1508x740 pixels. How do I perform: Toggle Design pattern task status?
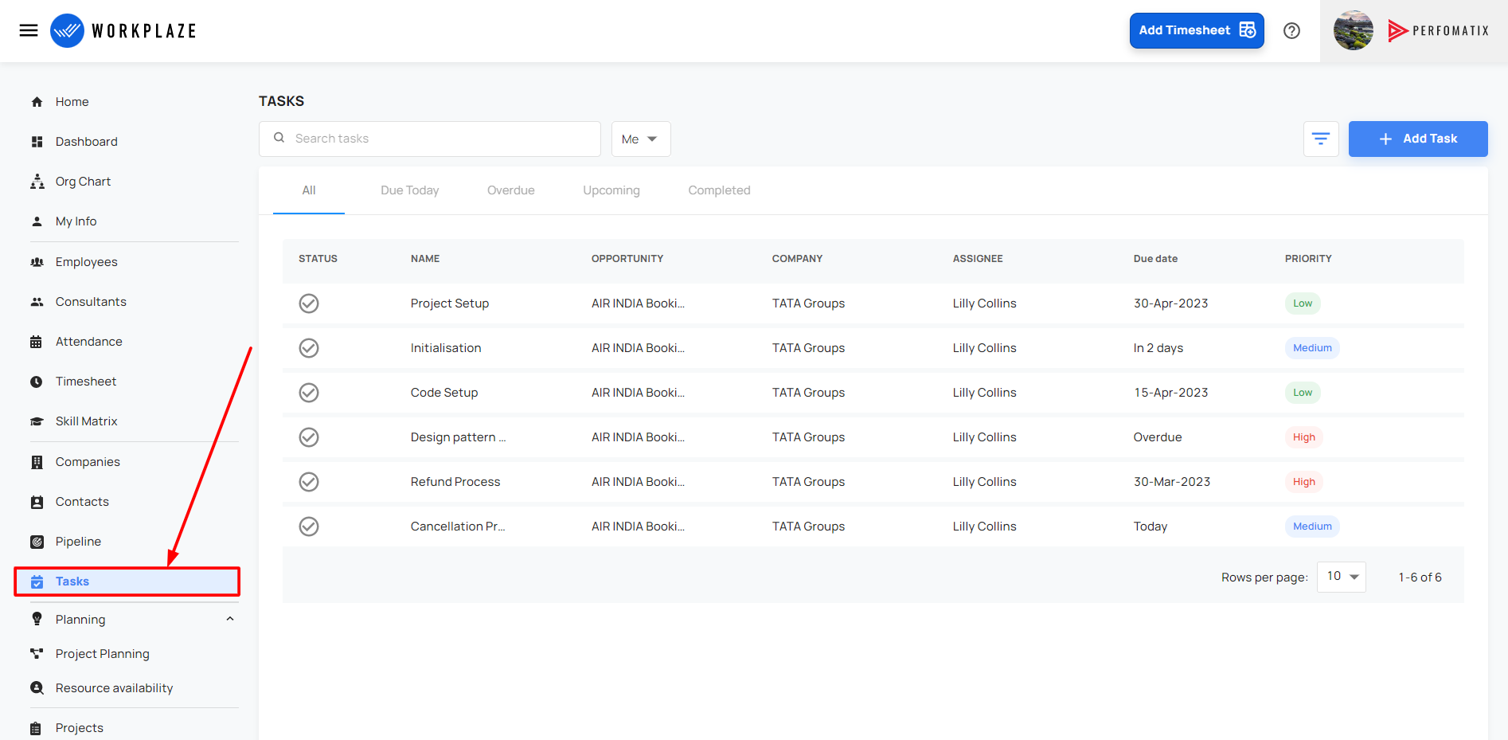tap(309, 437)
